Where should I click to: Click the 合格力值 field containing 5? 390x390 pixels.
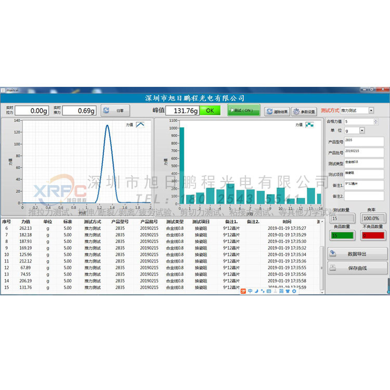coord(359,122)
